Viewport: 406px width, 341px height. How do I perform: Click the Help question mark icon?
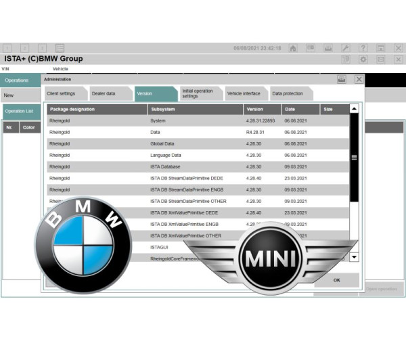coord(363,48)
